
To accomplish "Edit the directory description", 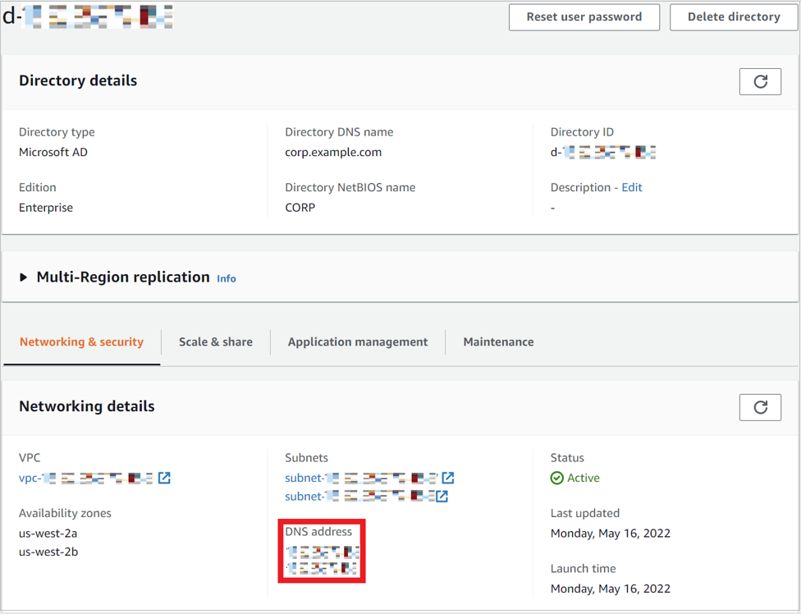I will tap(631, 187).
